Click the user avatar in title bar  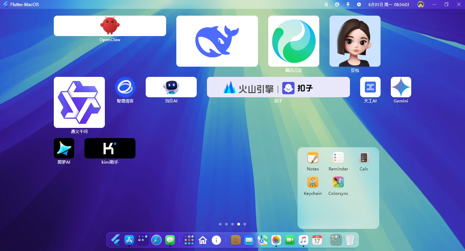point(421,4)
